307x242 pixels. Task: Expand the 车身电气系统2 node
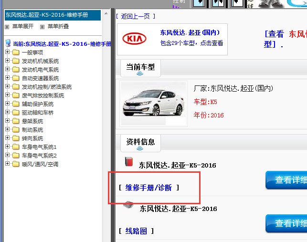7,155
